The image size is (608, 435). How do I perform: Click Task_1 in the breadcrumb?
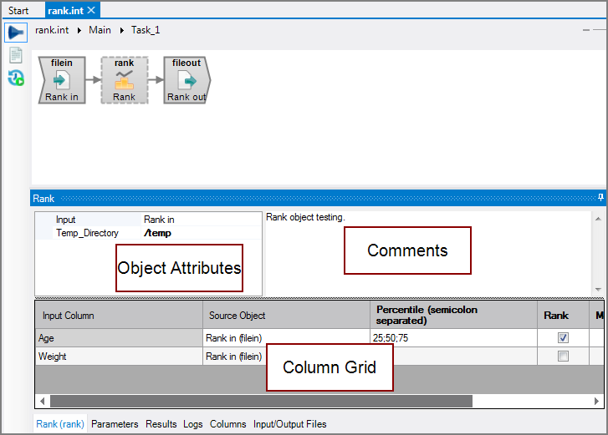pos(146,30)
